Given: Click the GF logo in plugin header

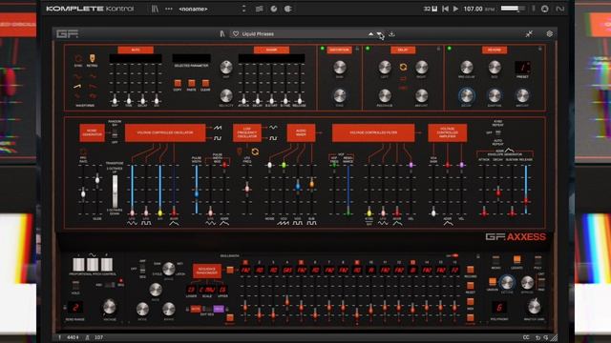Looking at the screenshot, I should point(67,34).
